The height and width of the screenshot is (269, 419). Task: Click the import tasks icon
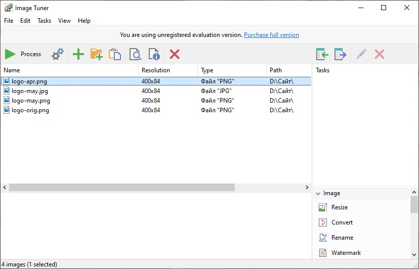tap(322, 54)
